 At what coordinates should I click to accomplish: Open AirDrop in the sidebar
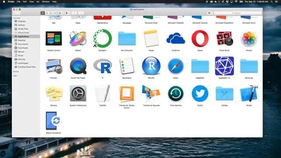[x=21, y=25]
